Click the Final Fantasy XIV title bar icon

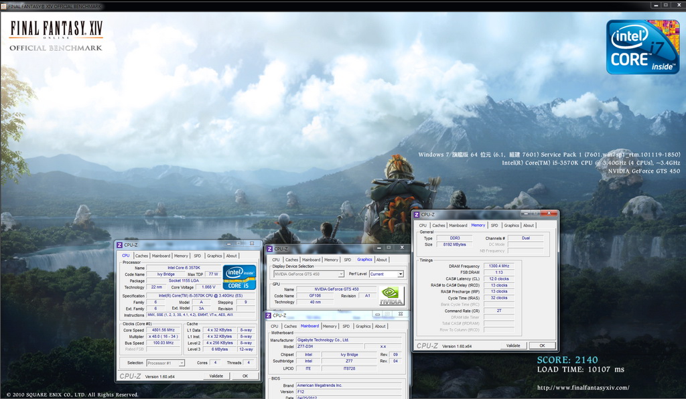tap(4, 5)
